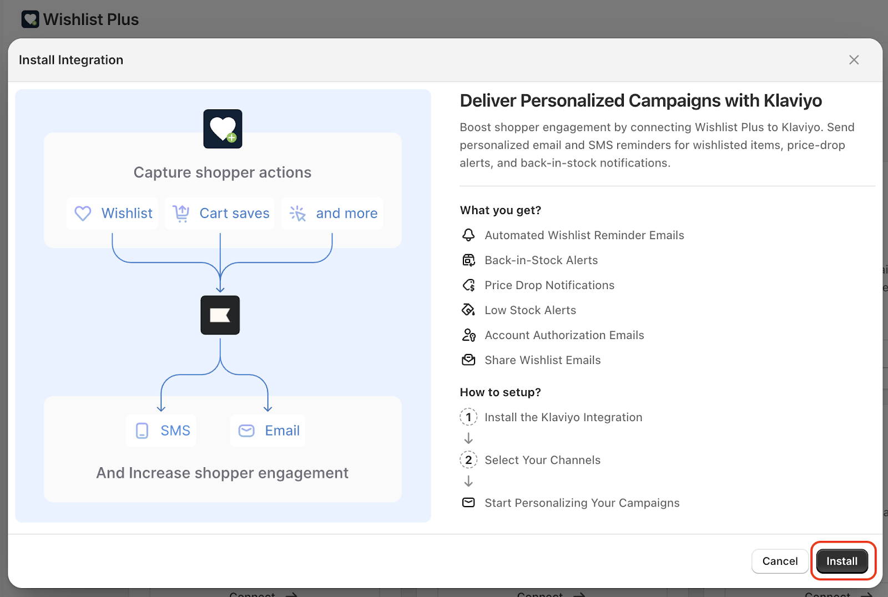Viewport: 888px width, 597px height.
Task: Click the Wishlist Plus logo icon in header
Action: pos(30,19)
